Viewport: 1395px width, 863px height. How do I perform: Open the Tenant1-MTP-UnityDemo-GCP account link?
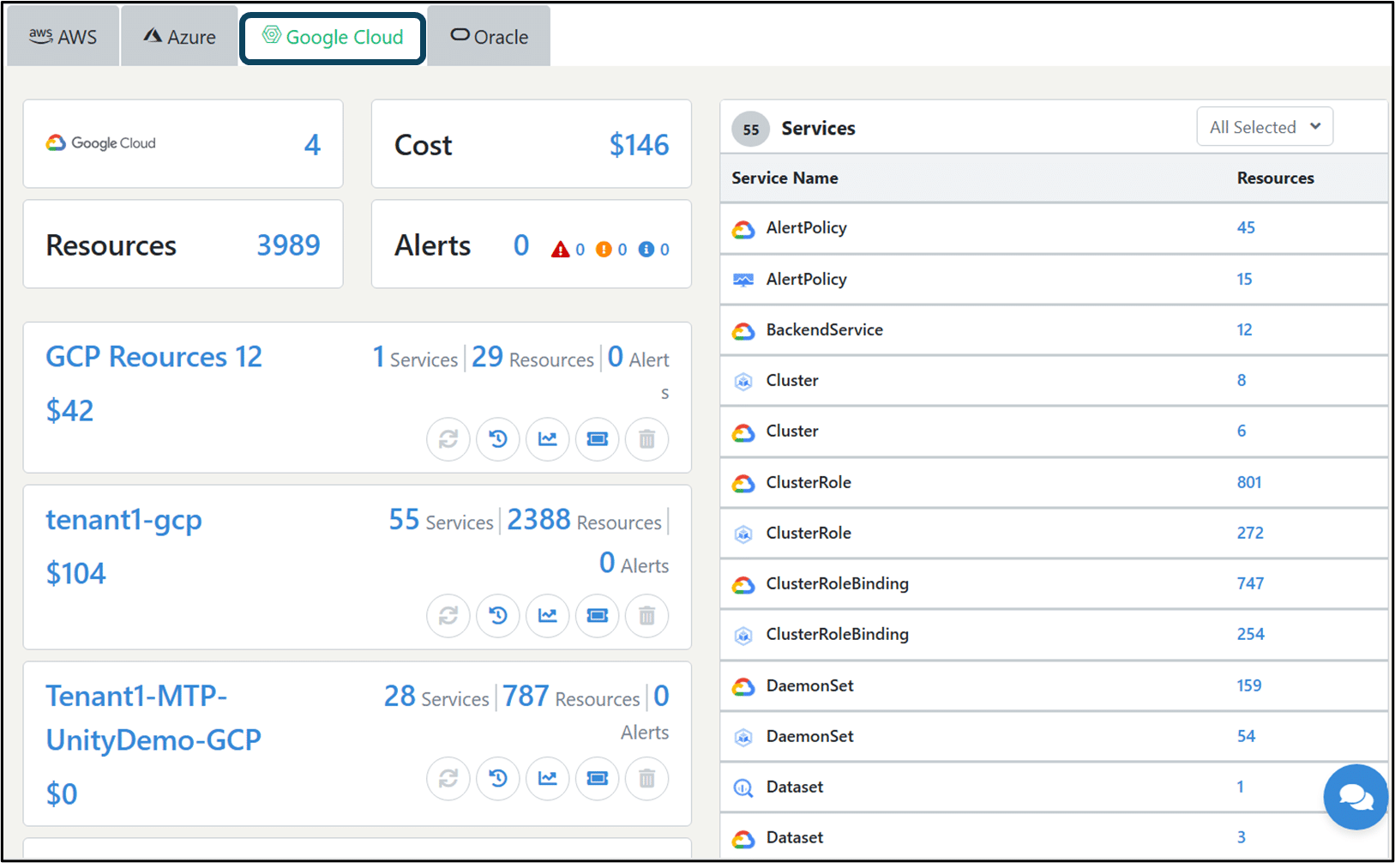[153, 717]
